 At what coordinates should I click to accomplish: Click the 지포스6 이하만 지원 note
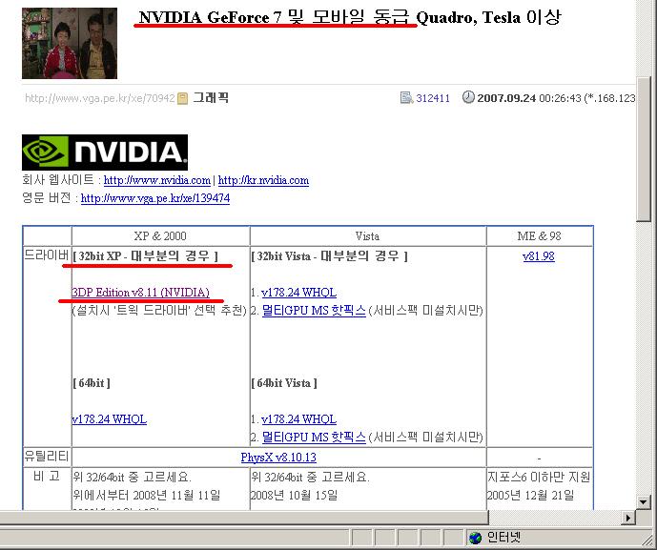click(x=539, y=477)
